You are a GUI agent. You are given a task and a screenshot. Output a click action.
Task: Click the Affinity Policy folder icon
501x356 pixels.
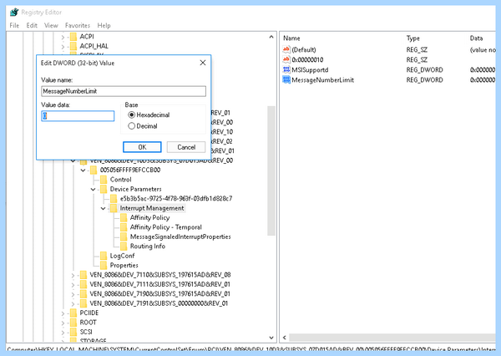pos(124,217)
